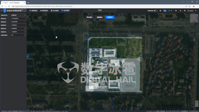Click the round help icon near demo
199x112 pixels.
click(185, 11)
